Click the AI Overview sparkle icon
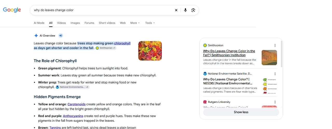Image resolution: width=332 pixels, height=129 pixels. tap(36, 36)
